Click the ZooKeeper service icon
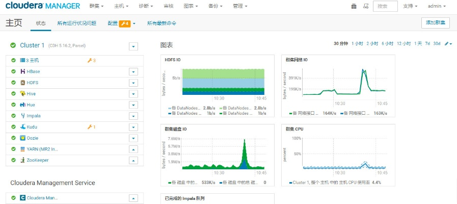 (23, 160)
